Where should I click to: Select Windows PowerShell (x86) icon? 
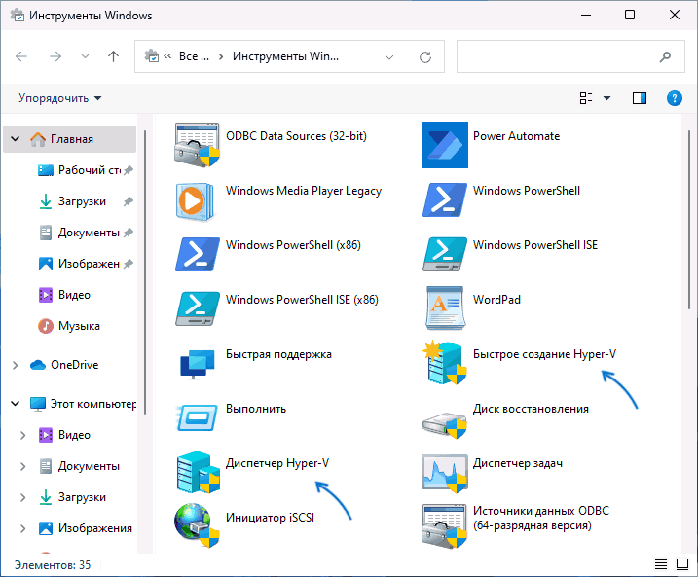pos(198,255)
